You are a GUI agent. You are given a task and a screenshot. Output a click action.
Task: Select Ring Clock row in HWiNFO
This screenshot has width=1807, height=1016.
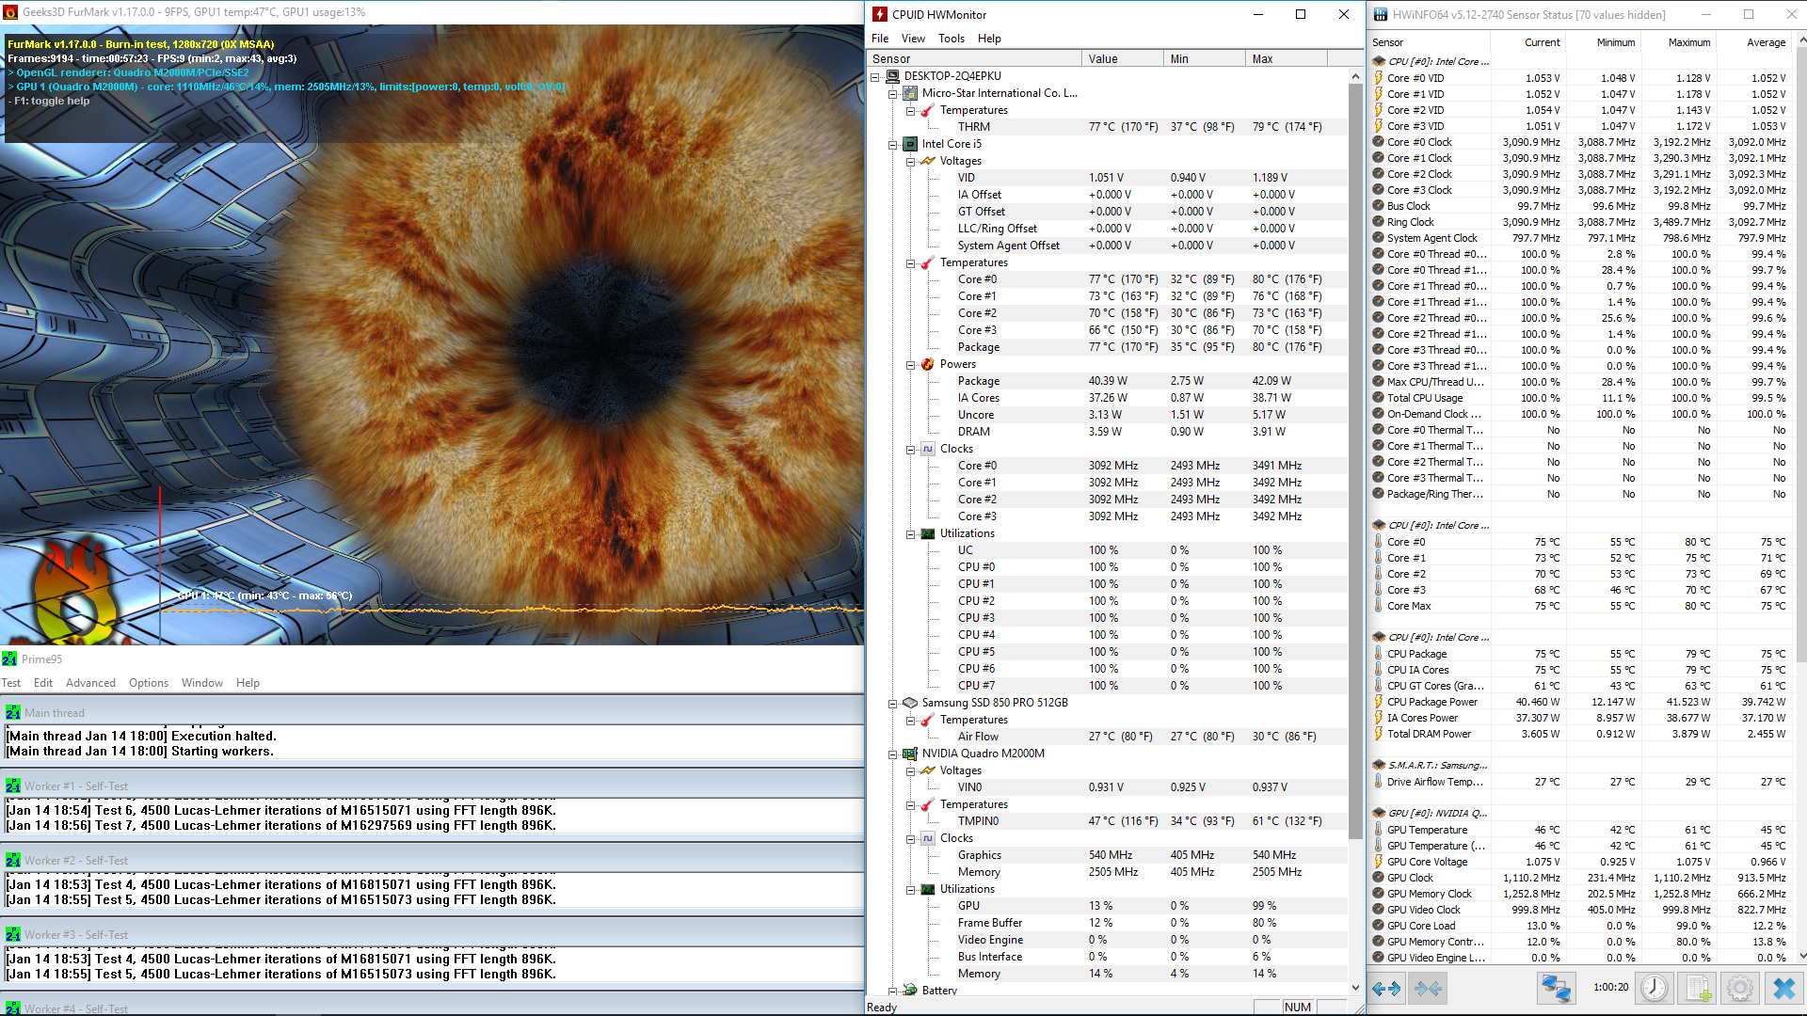1581,222
